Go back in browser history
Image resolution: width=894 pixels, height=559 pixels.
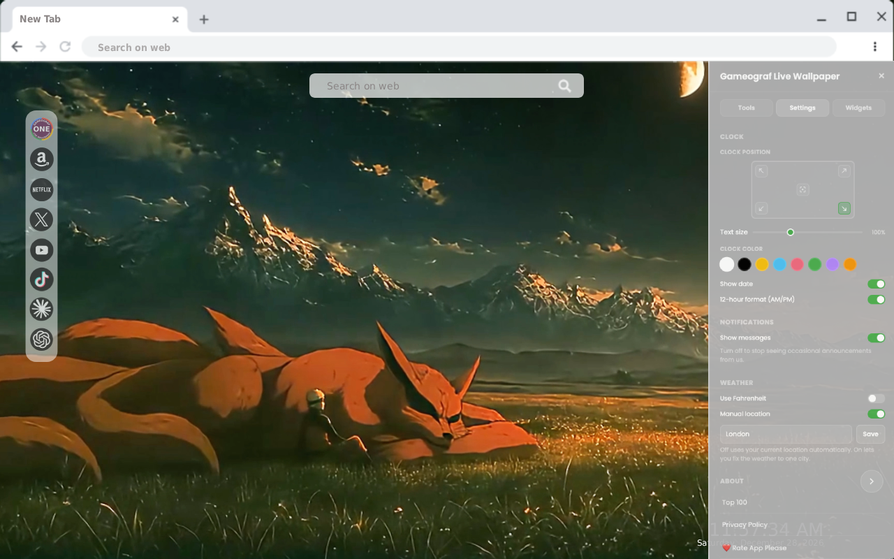click(x=17, y=47)
